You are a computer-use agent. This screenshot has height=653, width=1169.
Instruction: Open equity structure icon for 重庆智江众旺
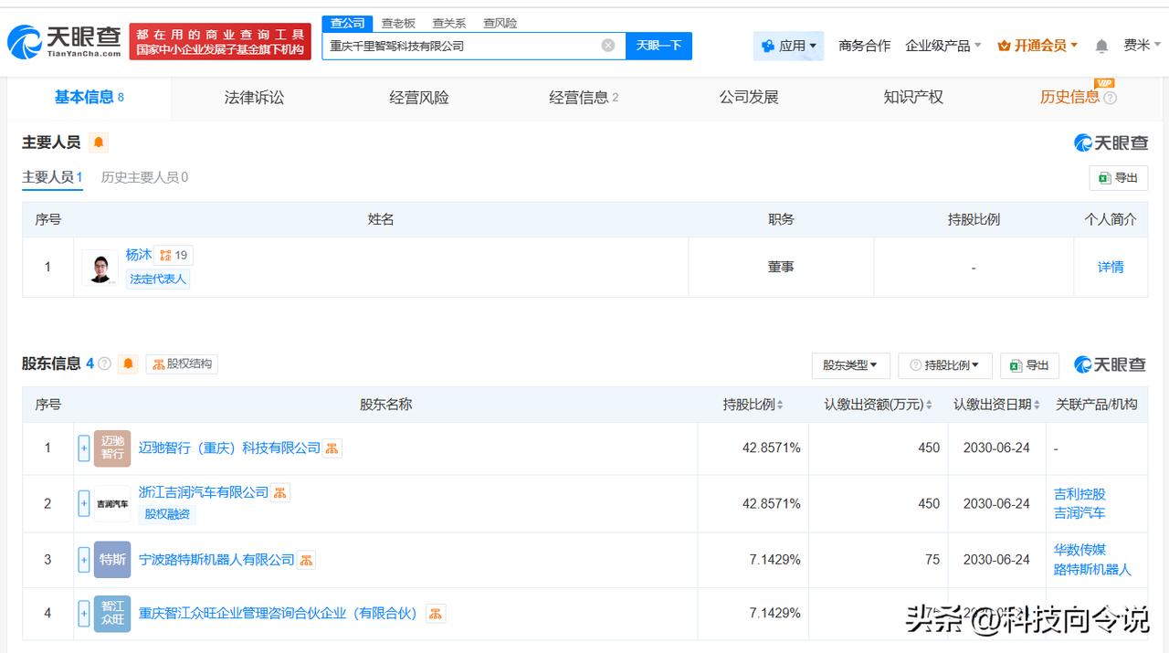tap(436, 614)
